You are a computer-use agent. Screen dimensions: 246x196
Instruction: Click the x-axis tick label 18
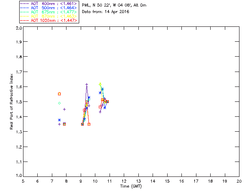coord(210,181)
